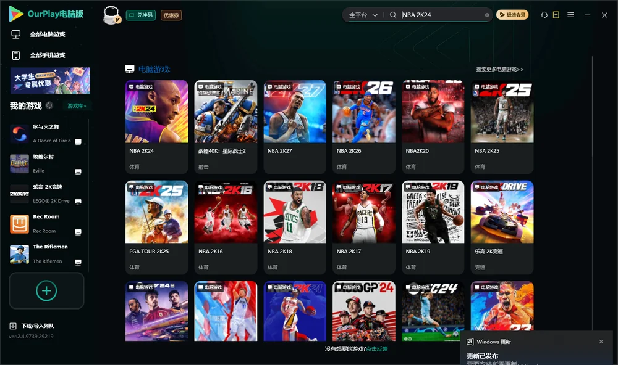Screen dimensions: 618x365
Task: Click the OurPlay logo icon
Action: click(16, 14)
